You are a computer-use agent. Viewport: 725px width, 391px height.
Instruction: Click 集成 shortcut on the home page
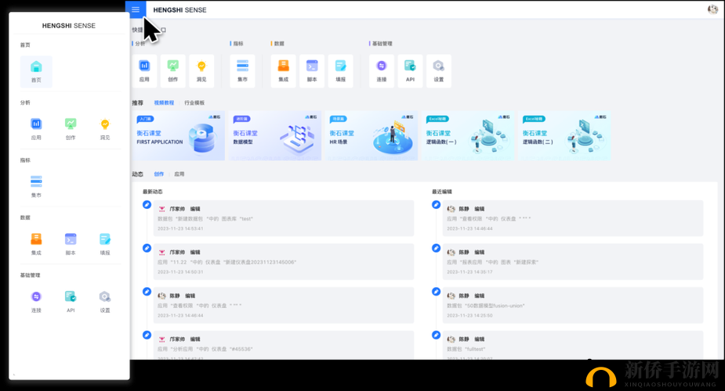[x=284, y=71]
